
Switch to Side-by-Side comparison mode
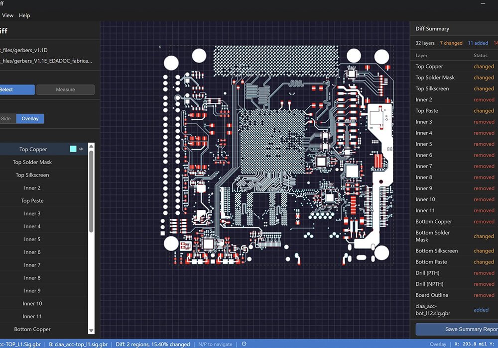(x=7, y=118)
